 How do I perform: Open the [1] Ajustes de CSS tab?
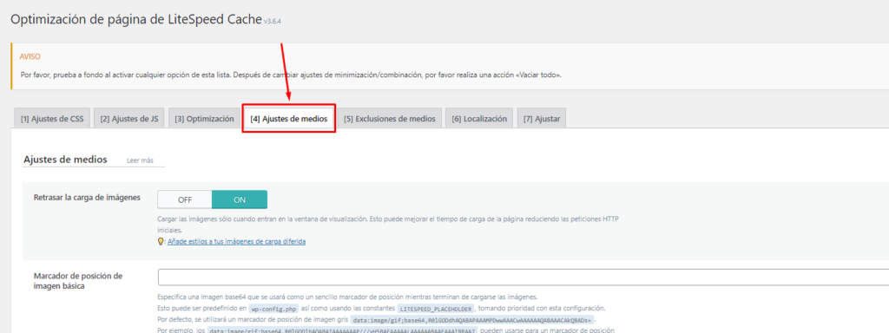pos(51,118)
